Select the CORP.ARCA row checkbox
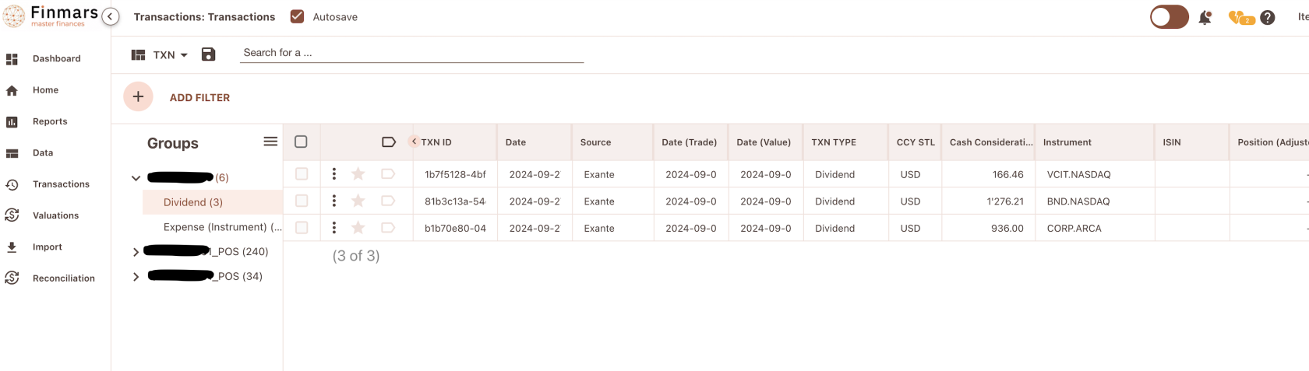 click(302, 228)
